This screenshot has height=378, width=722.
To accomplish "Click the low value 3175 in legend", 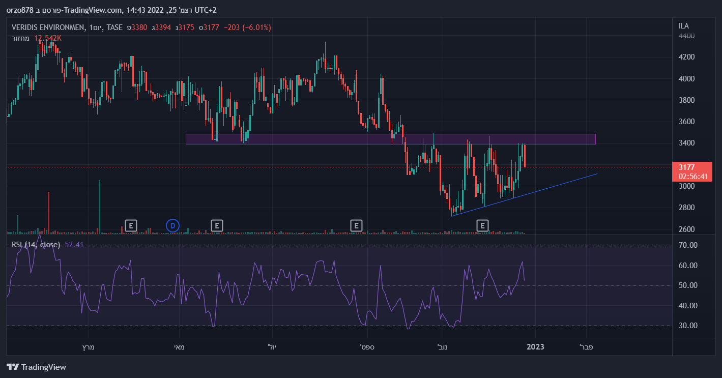I will [x=186, y=27].
